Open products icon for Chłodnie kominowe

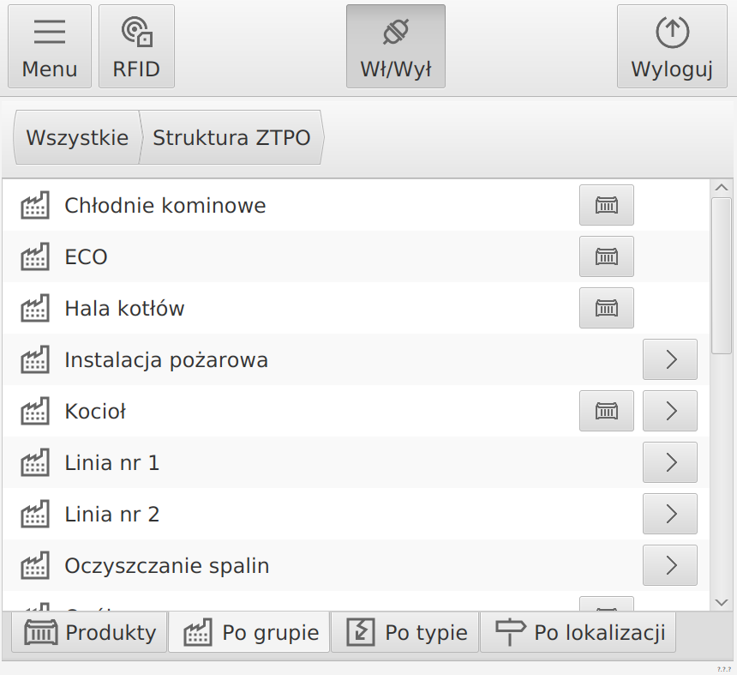[x=606, y=205]
